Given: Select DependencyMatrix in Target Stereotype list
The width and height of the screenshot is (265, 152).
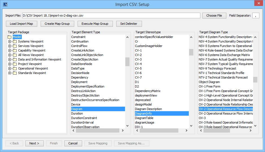Looking at the screenshot, I should (x=148, y=91).
